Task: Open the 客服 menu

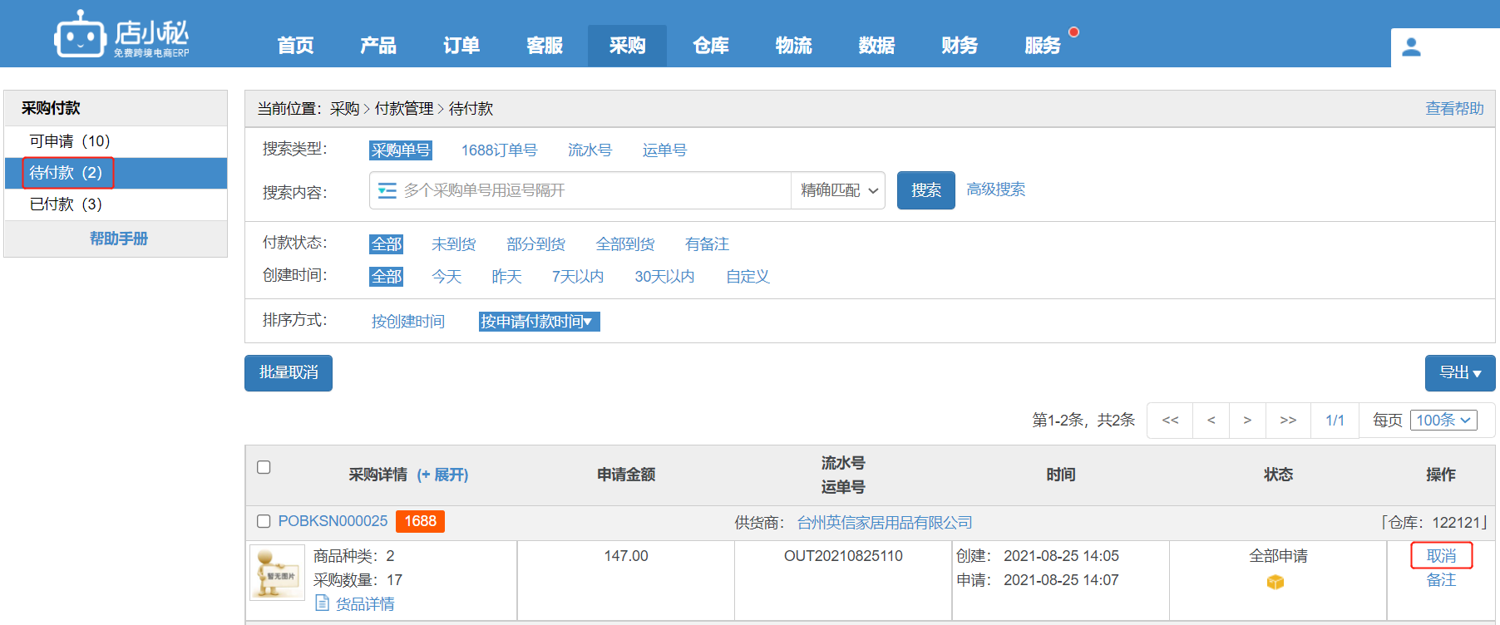Action: coord(545,46)
